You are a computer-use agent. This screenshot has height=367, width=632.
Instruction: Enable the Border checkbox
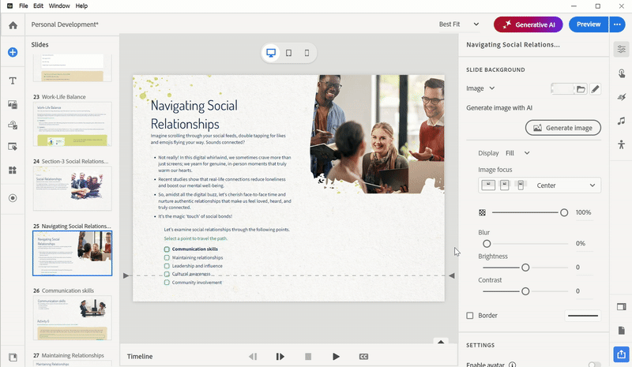coord(470,316)
